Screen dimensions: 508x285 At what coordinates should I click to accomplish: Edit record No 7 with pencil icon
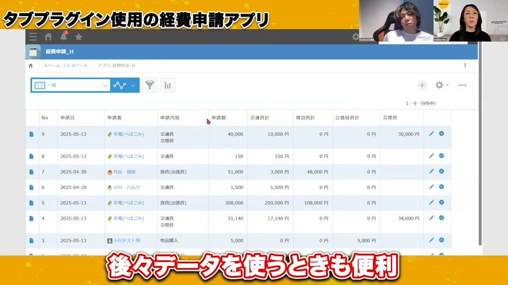pyautogui.click(x=431, y=171)
